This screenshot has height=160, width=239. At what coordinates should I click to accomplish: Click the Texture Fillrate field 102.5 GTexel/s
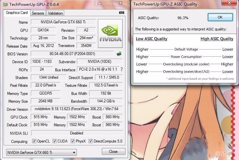106,85
